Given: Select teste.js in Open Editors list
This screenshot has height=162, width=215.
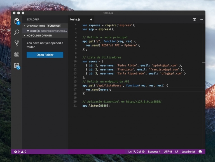Looking at the screenshot, I should [x=35, y=31].
